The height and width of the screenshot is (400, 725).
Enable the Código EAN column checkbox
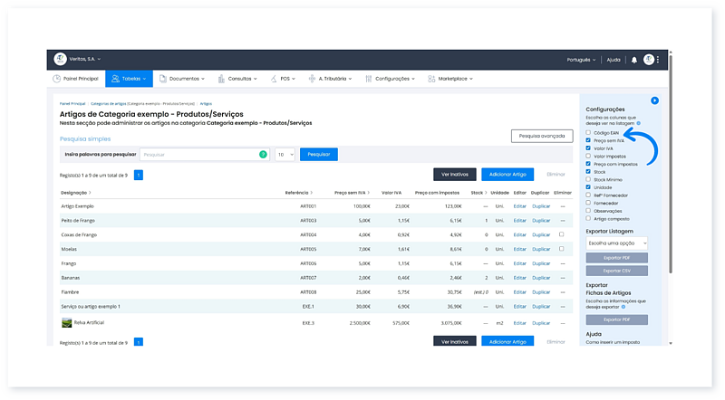click(589, 133)
